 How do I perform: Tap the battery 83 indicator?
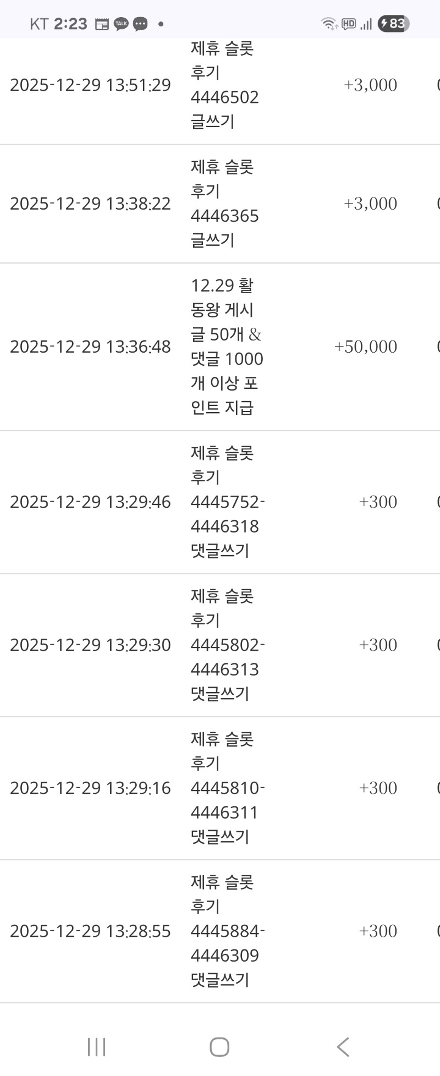coord(393,24)
